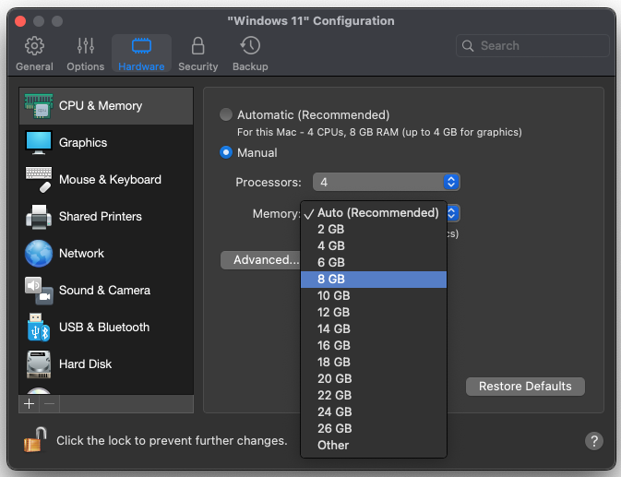Select the Hardware chip icon
Viewport: 621px width, 477px height.
[141, 46]
